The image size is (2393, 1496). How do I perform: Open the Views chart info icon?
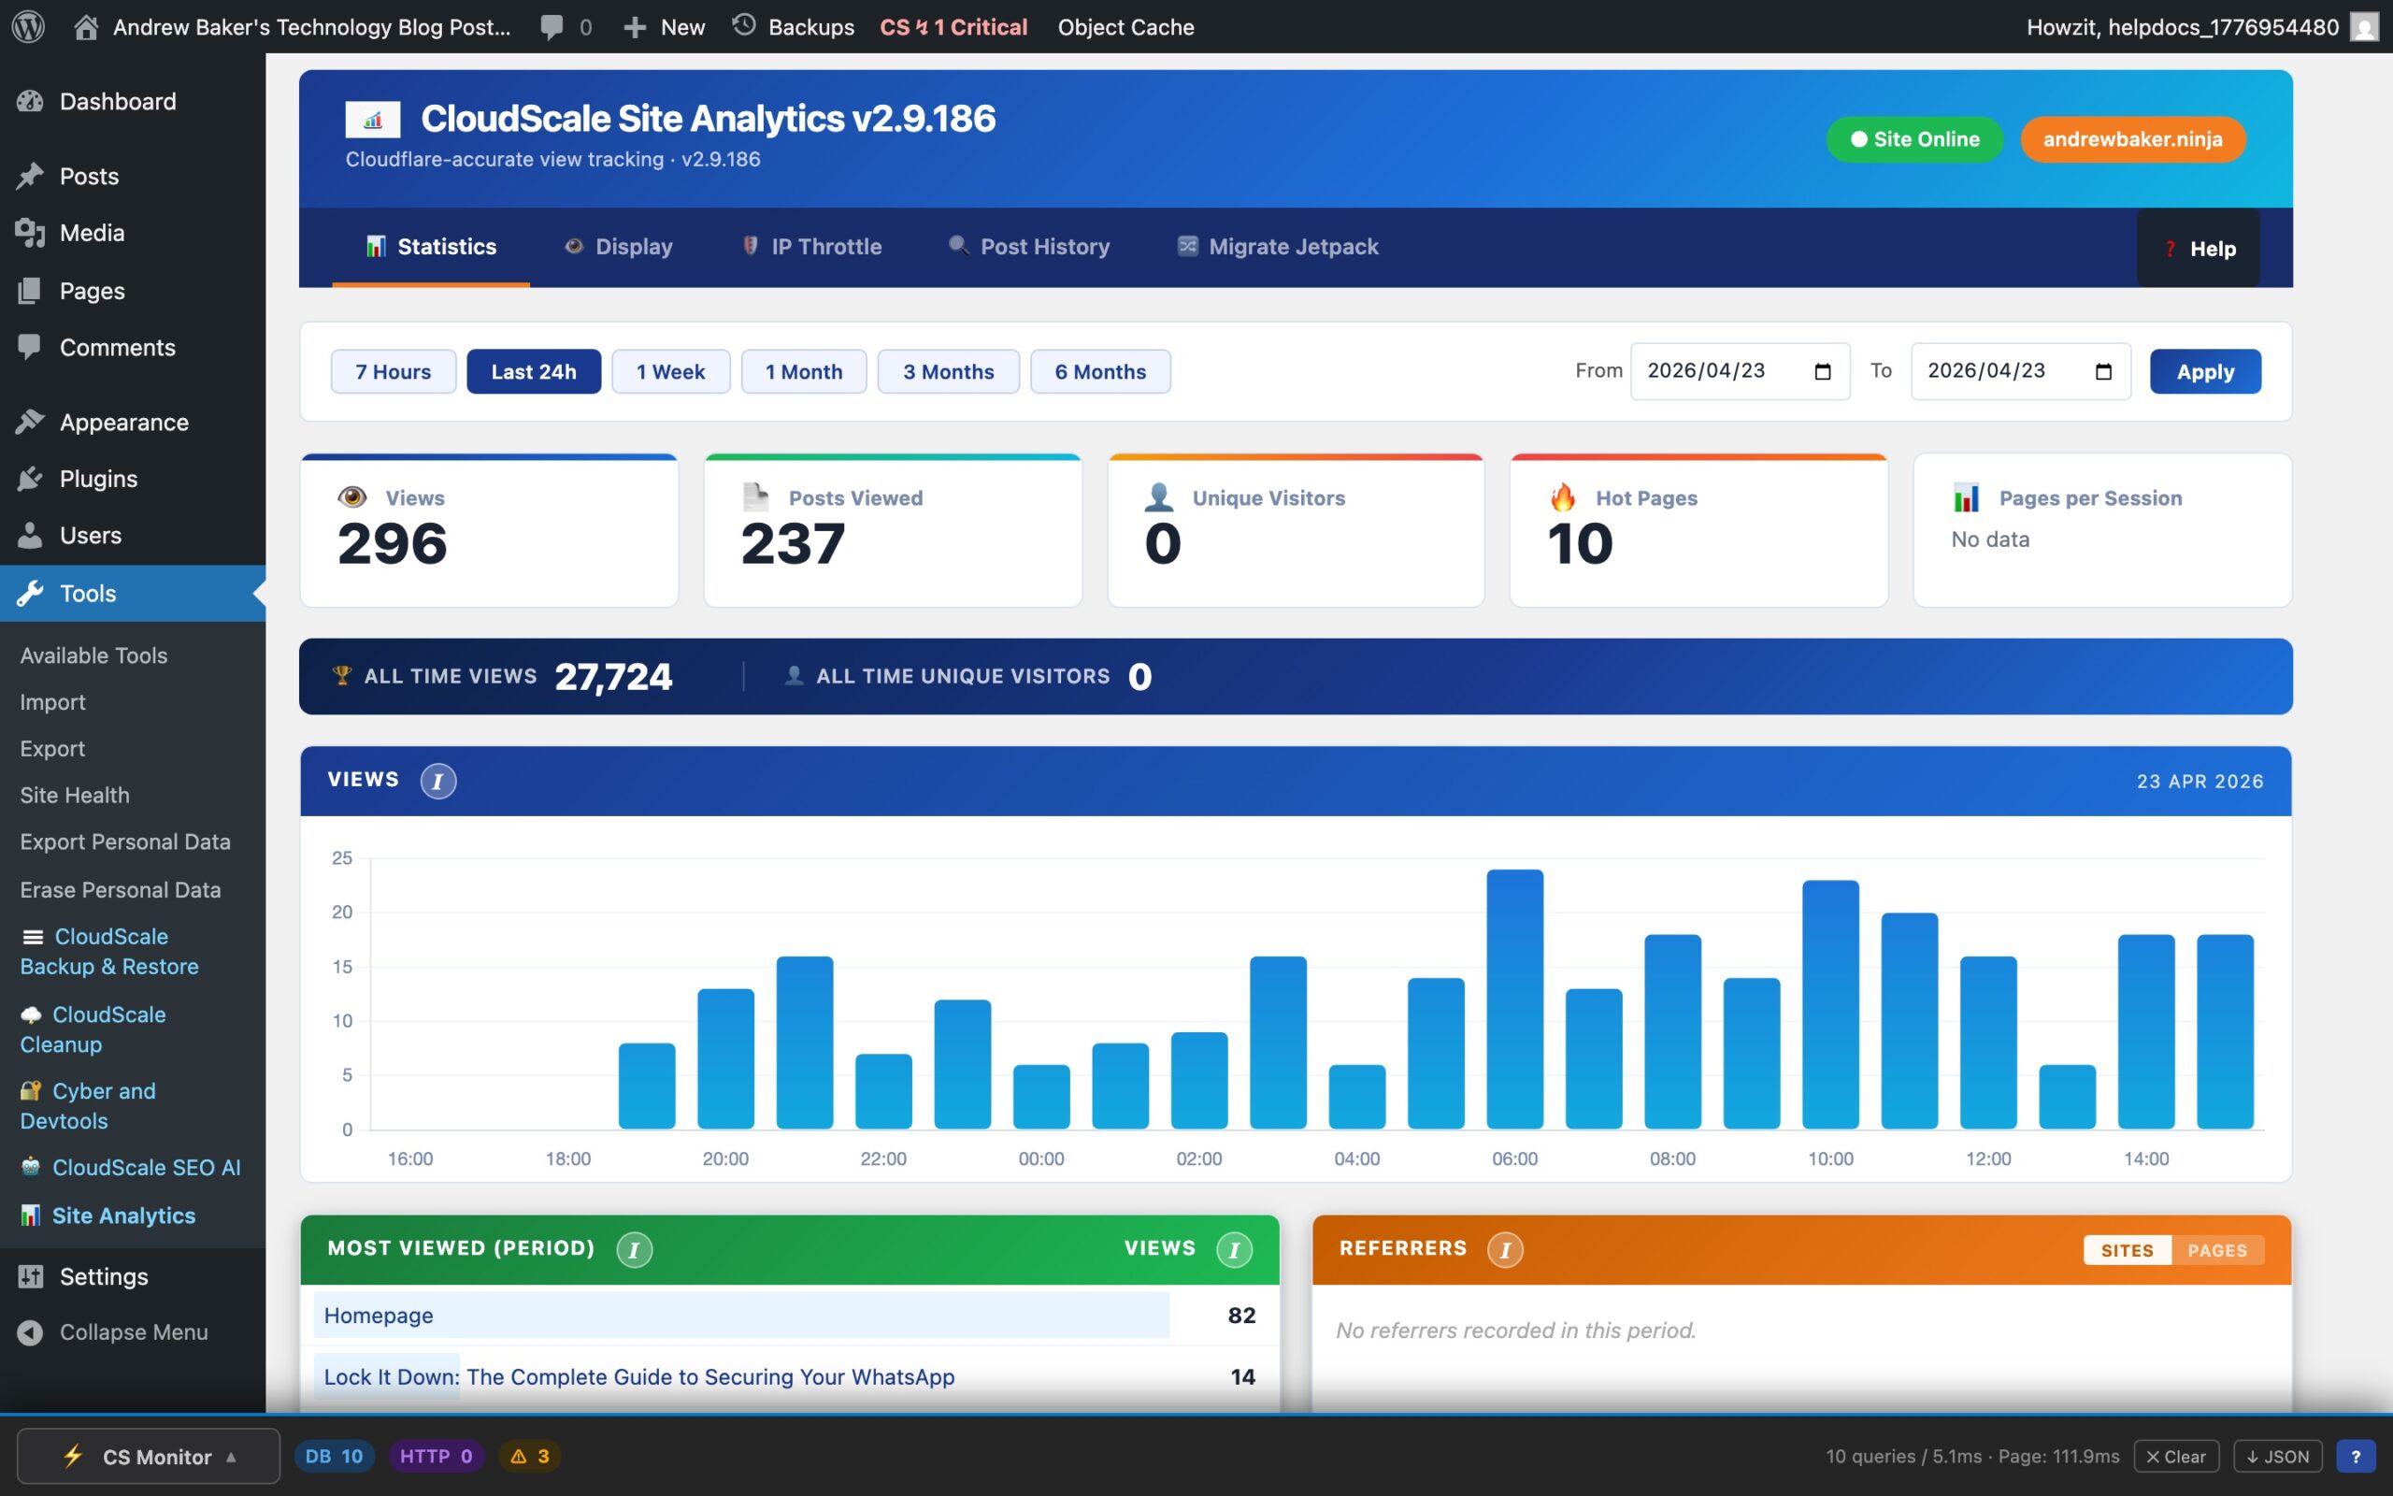pyautogui.click(x=438, y=780)
